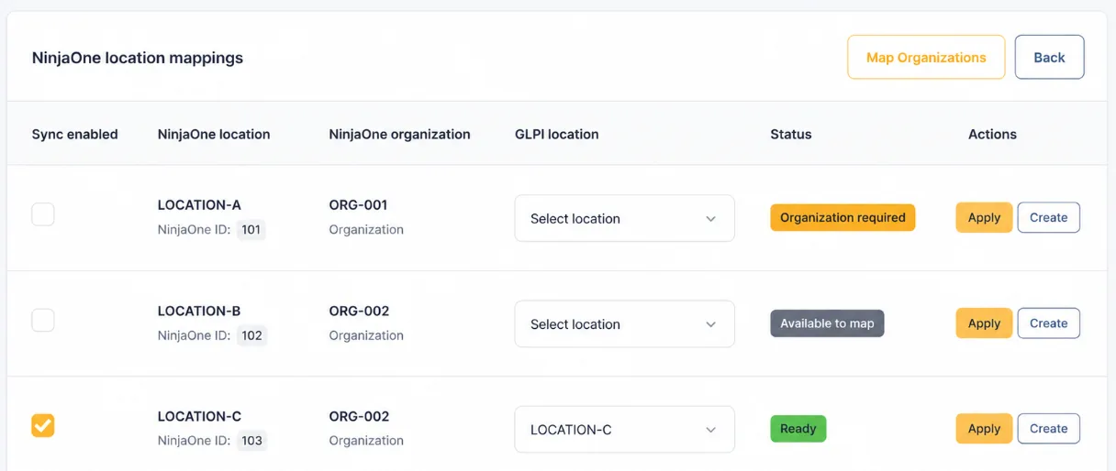
Task: Click ORG-002 in the LOCATION-C row
Action: tap(359, 416)
